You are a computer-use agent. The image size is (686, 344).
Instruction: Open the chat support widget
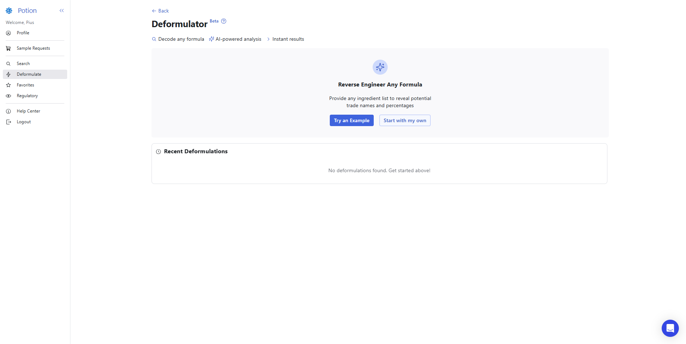tap(670, 328)
